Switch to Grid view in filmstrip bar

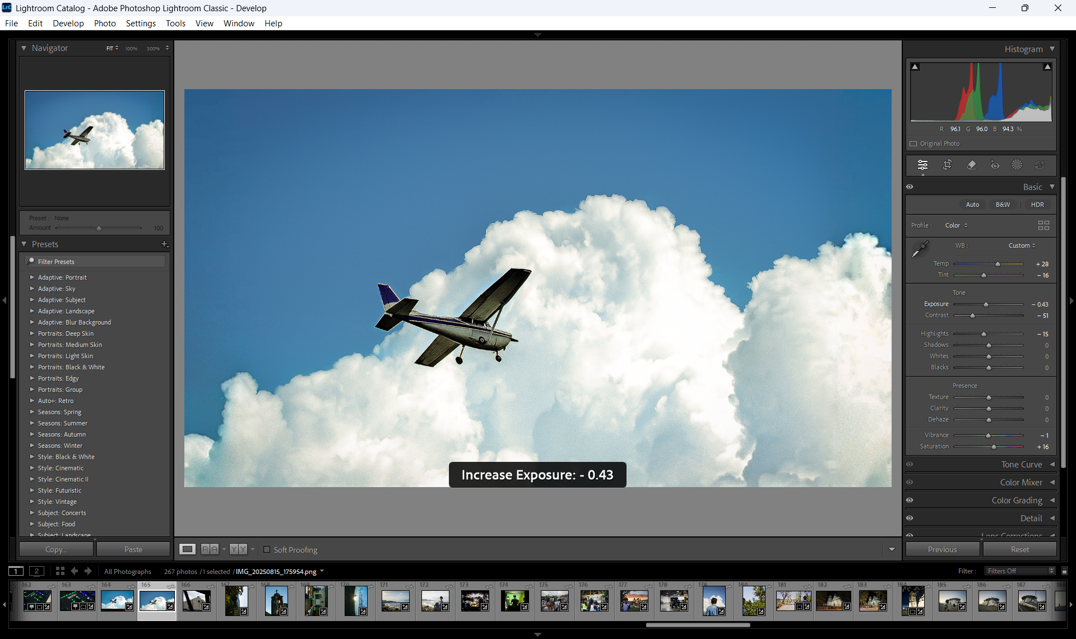point(60,571)
